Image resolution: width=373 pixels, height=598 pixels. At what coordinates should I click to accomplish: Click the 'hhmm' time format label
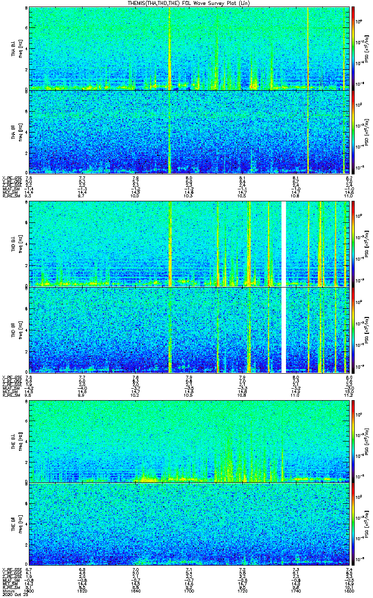pos(8,591)
